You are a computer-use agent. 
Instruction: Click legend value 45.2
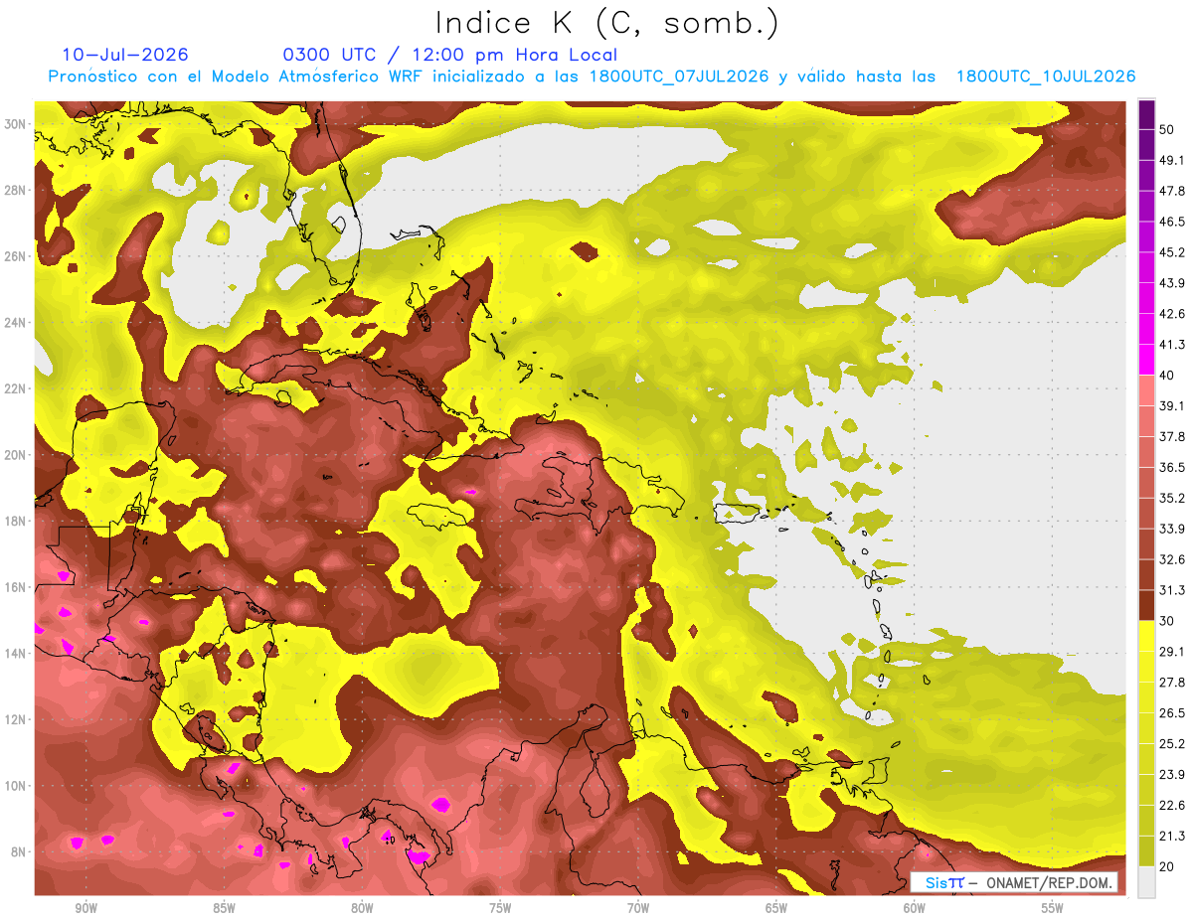[x=1172, y=252]
